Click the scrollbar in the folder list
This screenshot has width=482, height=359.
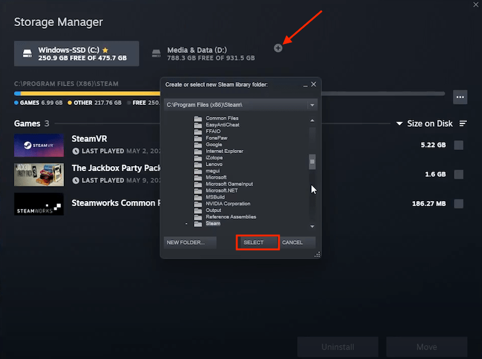tap(313, 161)
